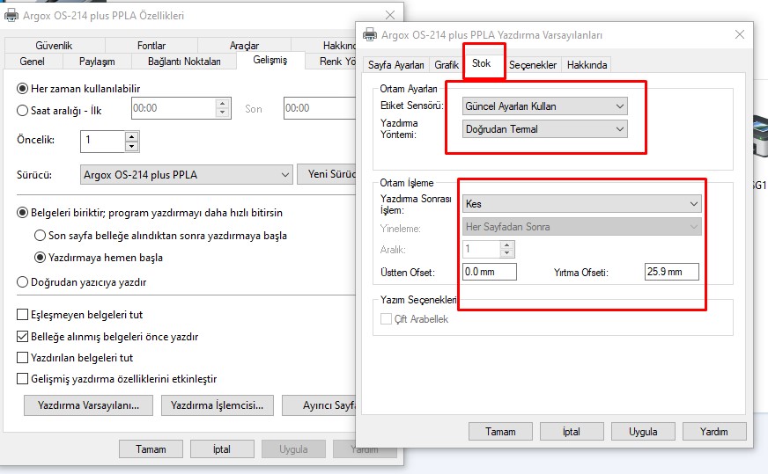
Task: Open 'Yazdırma Sonrası İşlem' dropdown set to Kes
Action: point(582,203)
